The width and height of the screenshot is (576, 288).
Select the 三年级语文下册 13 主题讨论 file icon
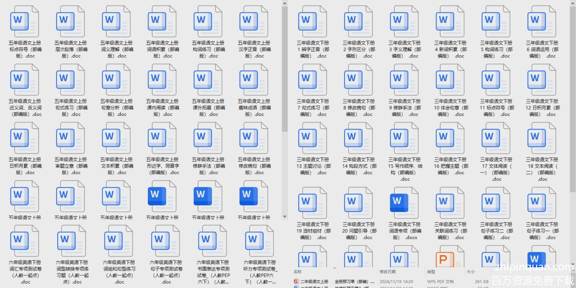coord(312,138)
